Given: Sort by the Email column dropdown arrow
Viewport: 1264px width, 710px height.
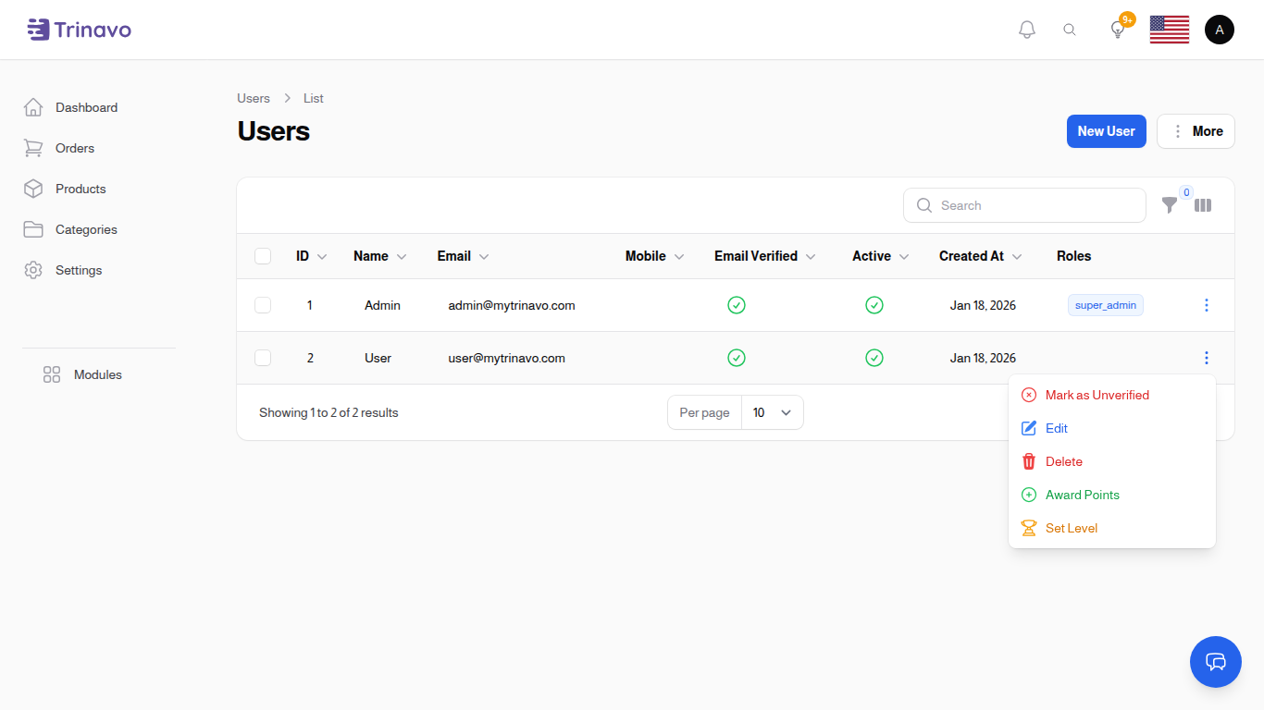Looking at the screenshot, I should 484,256.
